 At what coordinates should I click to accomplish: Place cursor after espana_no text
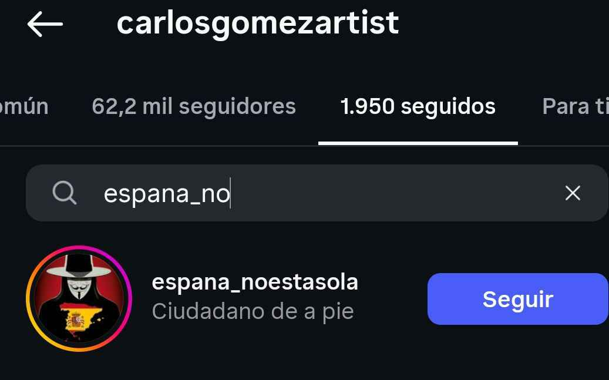[230, 193]
